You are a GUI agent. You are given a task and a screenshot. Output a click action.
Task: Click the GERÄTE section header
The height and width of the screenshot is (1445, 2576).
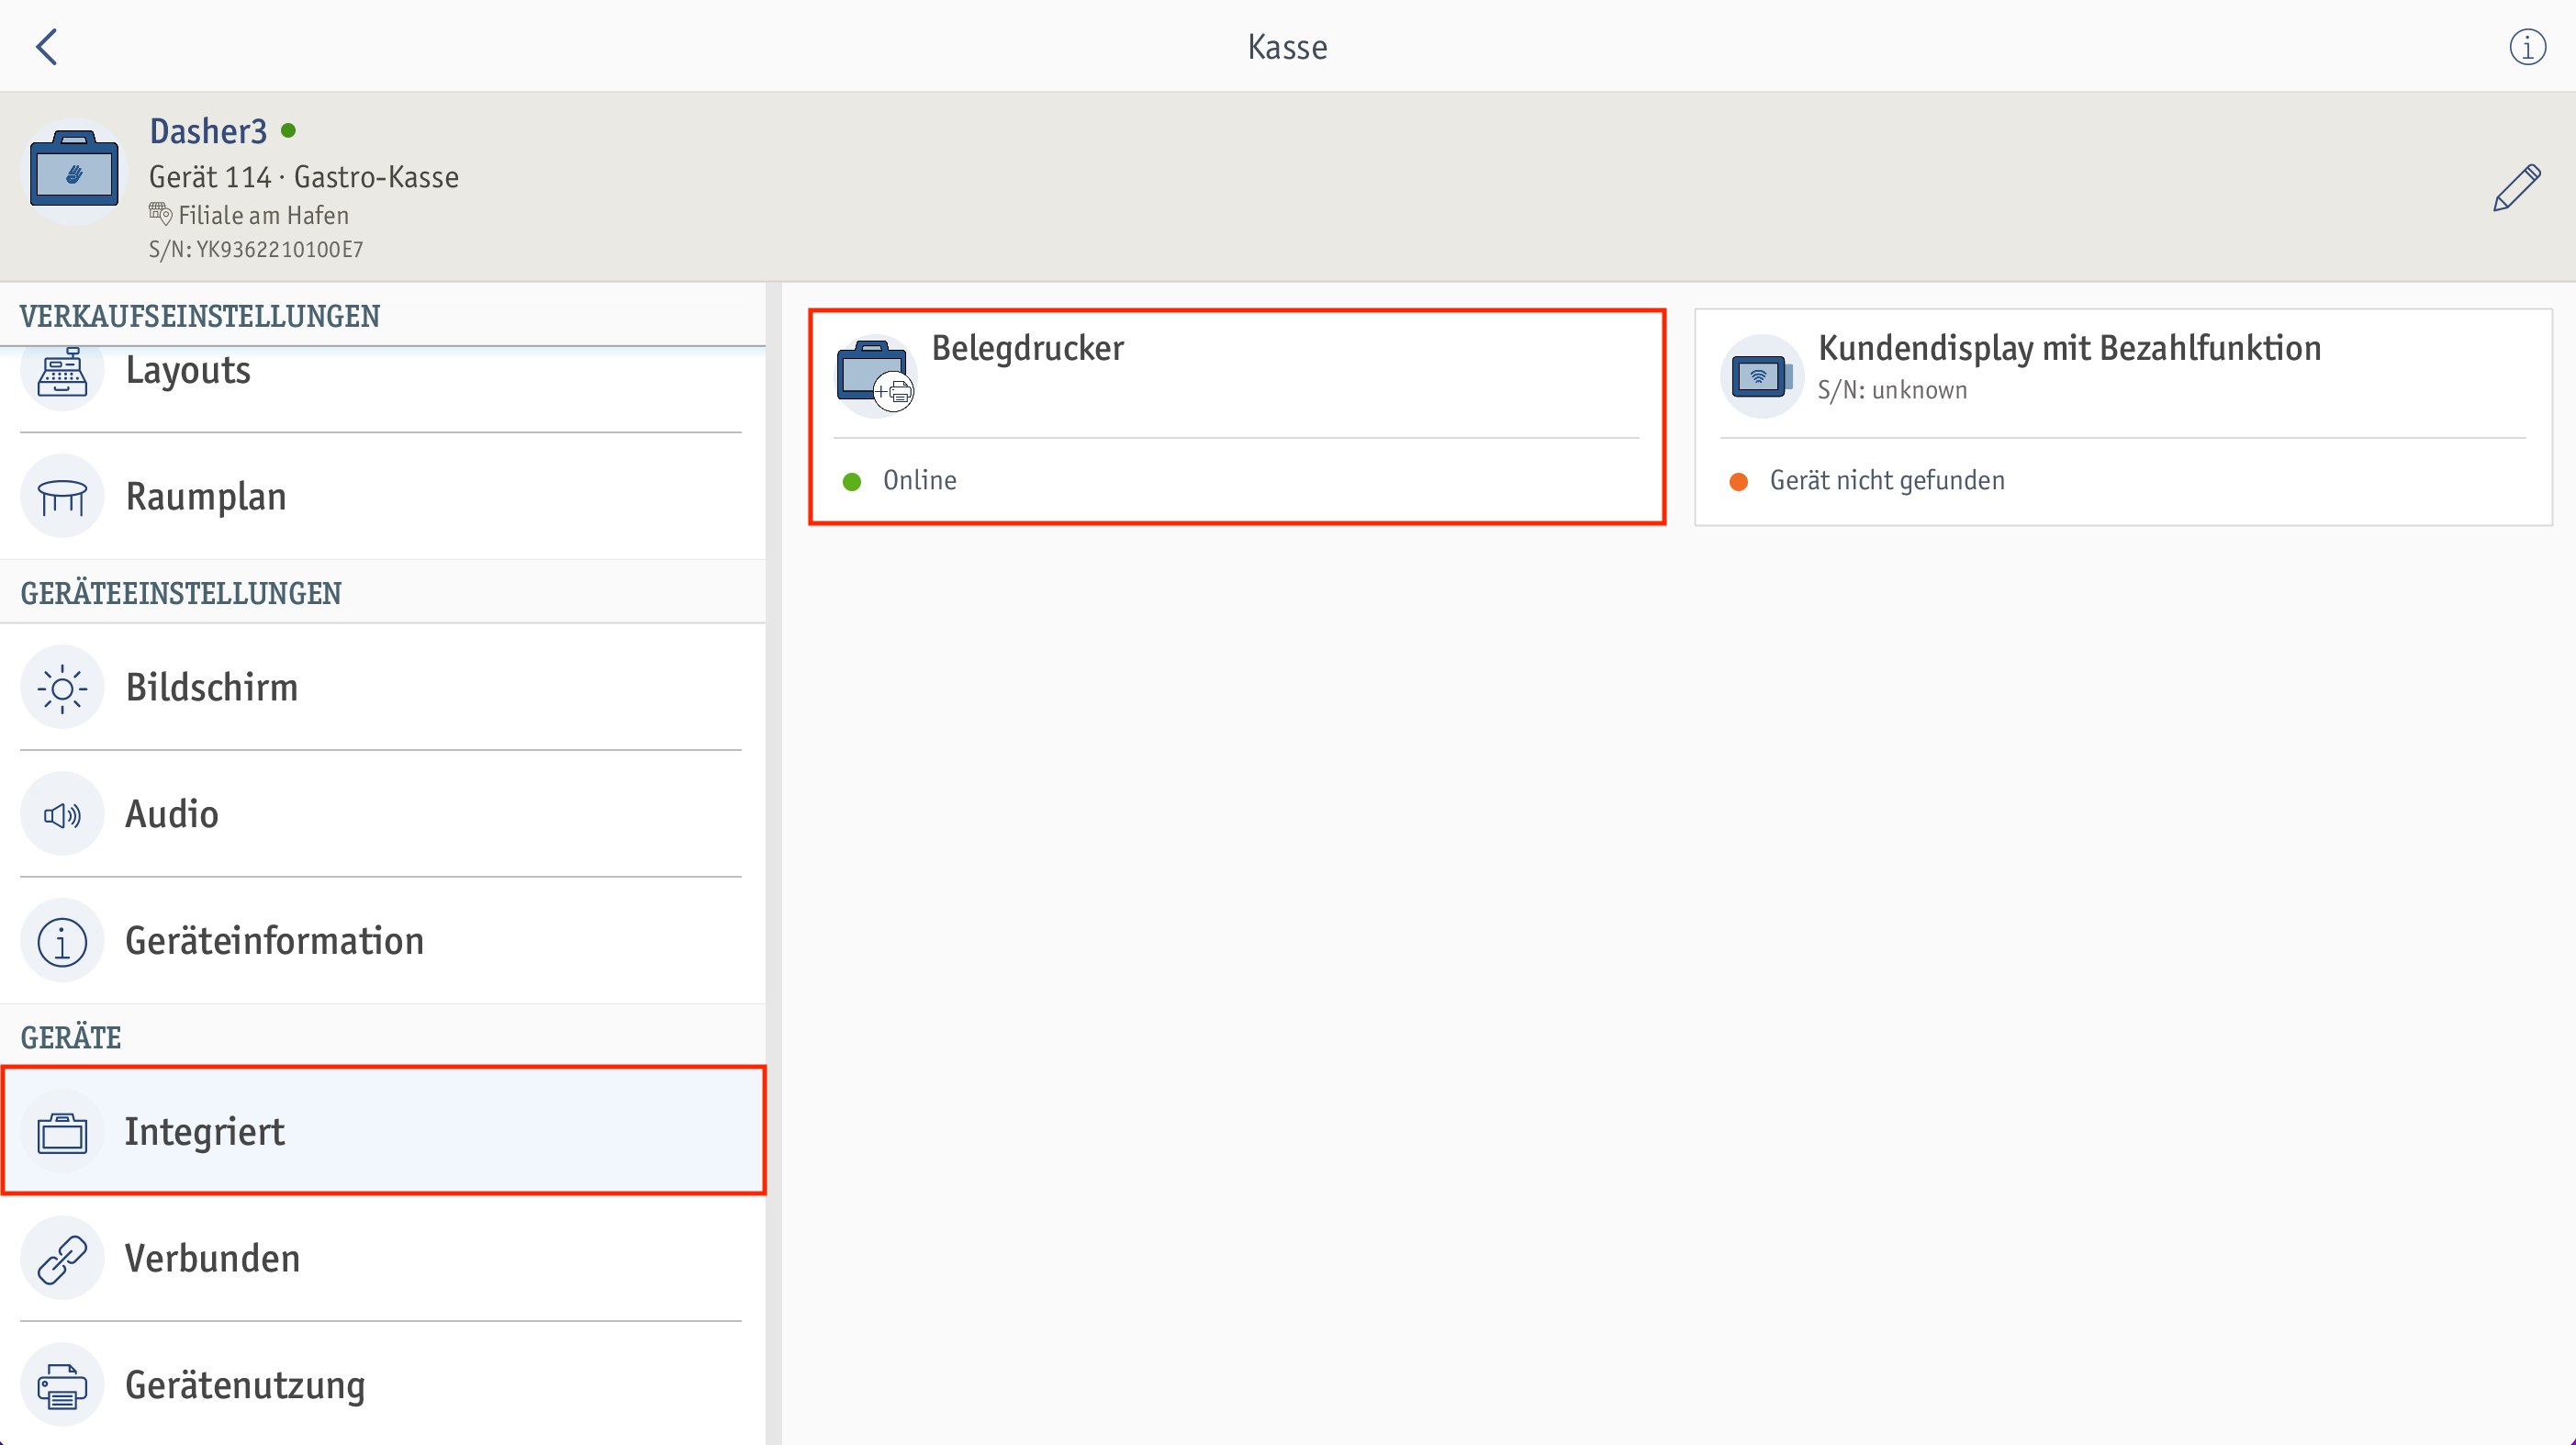click(x=71, y=1037)
